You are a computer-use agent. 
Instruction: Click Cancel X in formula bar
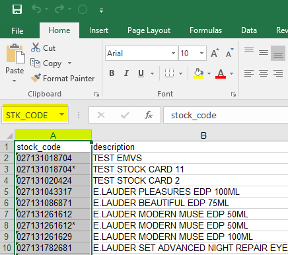tap(101, 115)
